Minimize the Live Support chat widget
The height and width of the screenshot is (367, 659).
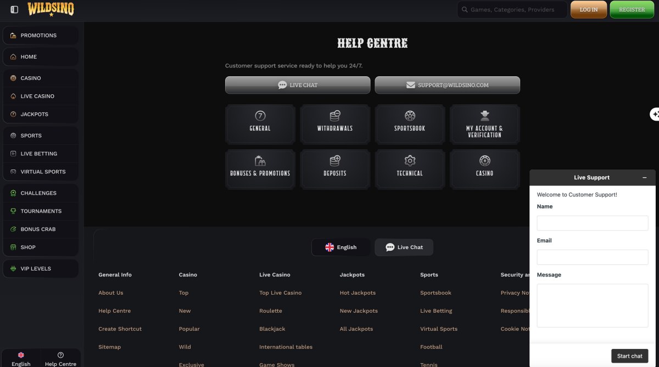(x=645, y=178)
